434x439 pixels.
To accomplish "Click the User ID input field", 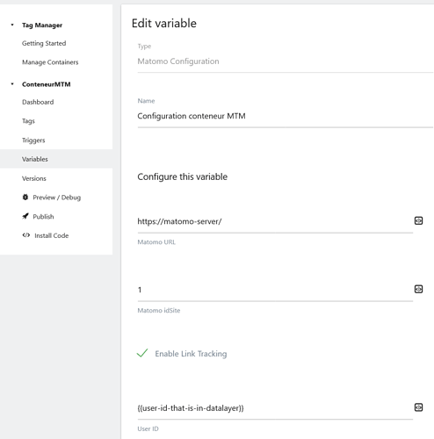I will coord(275,408).
